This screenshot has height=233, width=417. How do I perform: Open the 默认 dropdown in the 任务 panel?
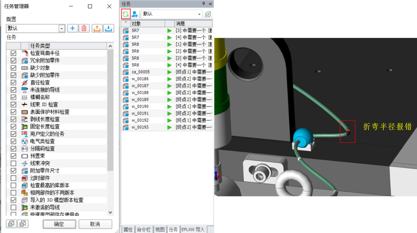[199, 14]
